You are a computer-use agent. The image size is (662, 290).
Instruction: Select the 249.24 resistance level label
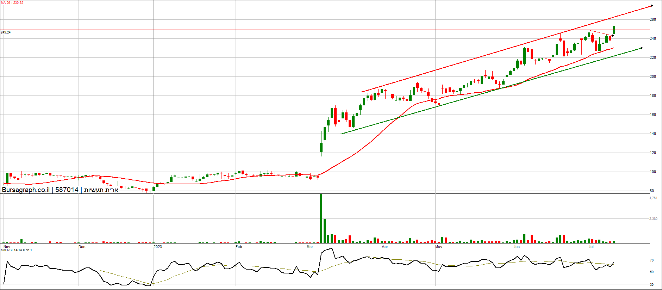6,32
